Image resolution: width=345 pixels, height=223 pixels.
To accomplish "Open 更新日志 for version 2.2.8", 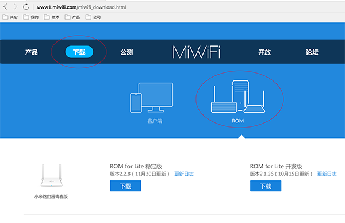I will click(x=184, y=174).
